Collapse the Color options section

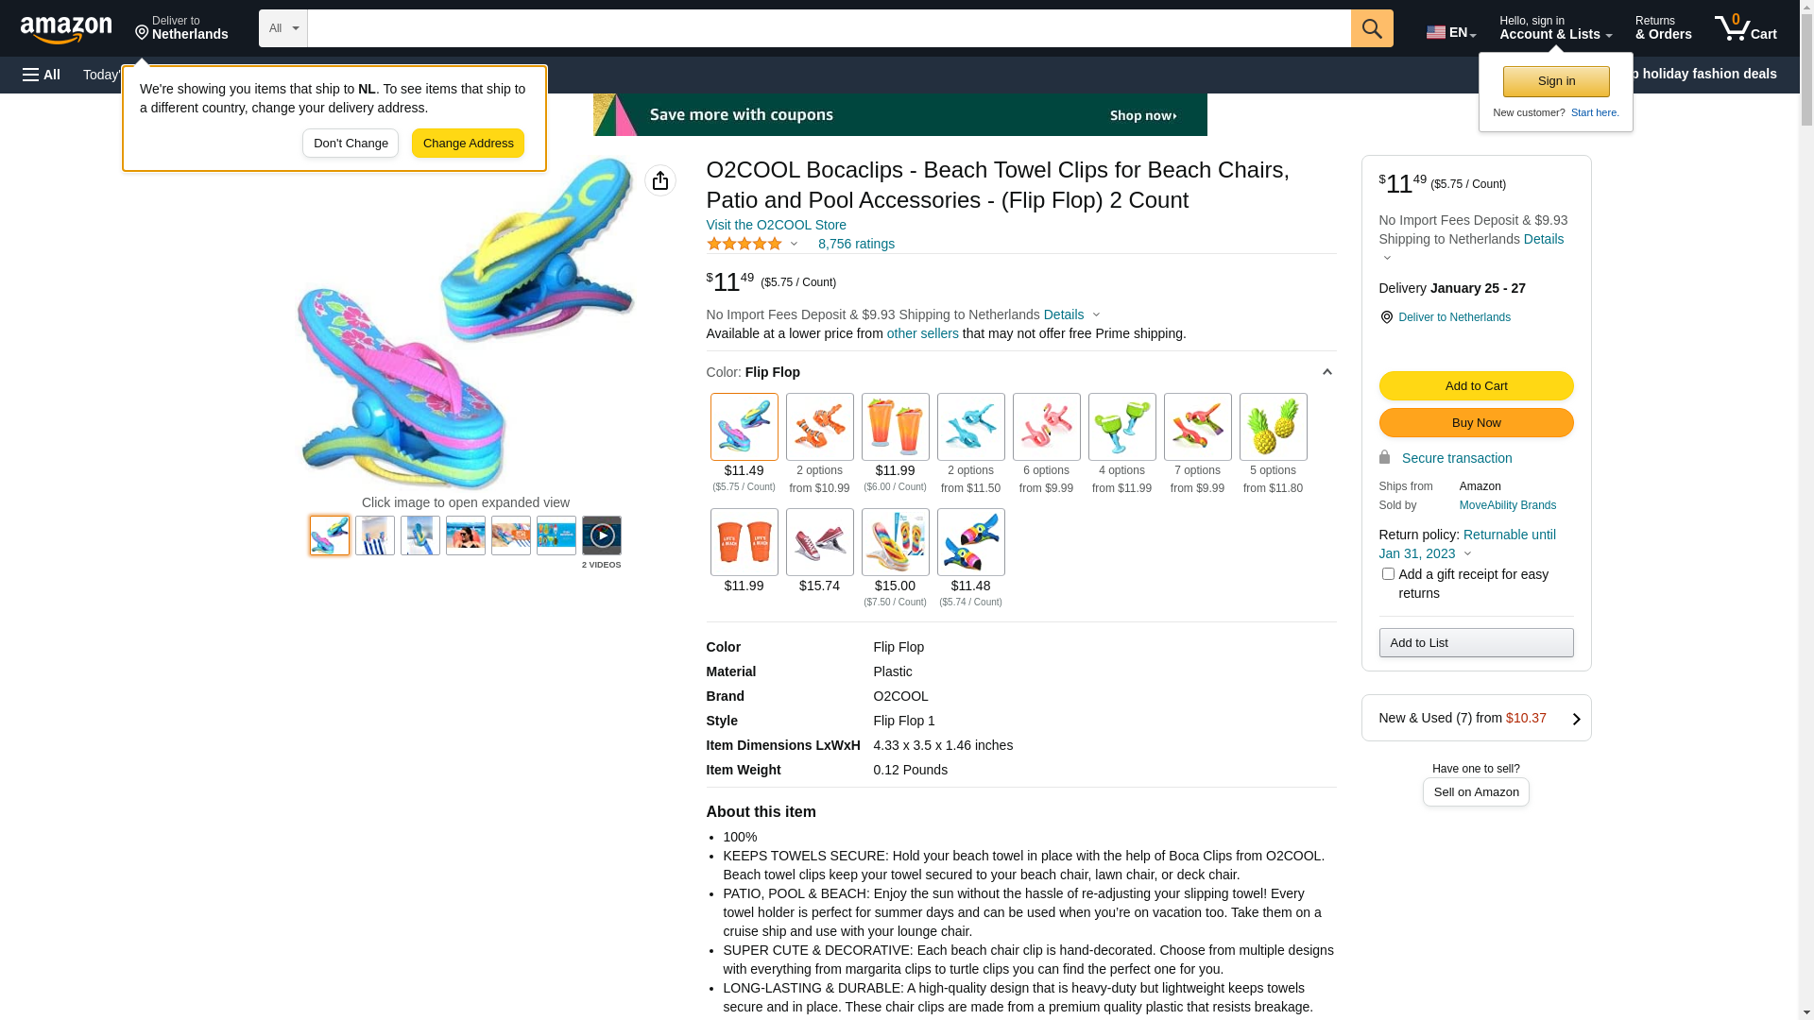point(1326,372)
